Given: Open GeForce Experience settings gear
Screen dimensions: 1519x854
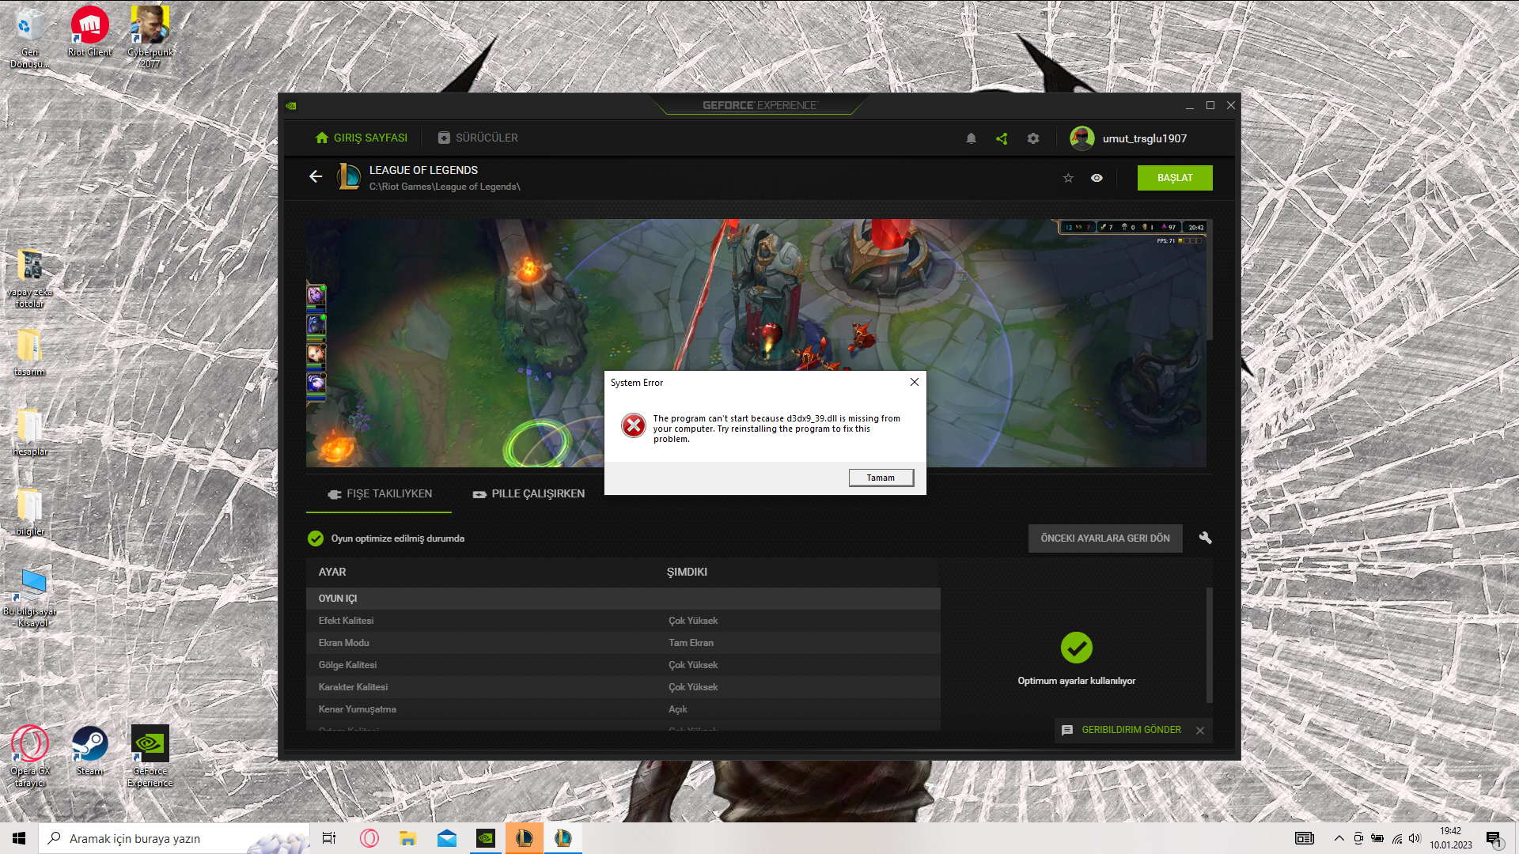Looking at the screenshot, I should pos(1033,138).
